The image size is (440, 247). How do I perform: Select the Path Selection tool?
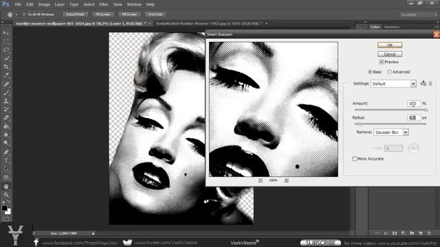(x=6, y=169)
